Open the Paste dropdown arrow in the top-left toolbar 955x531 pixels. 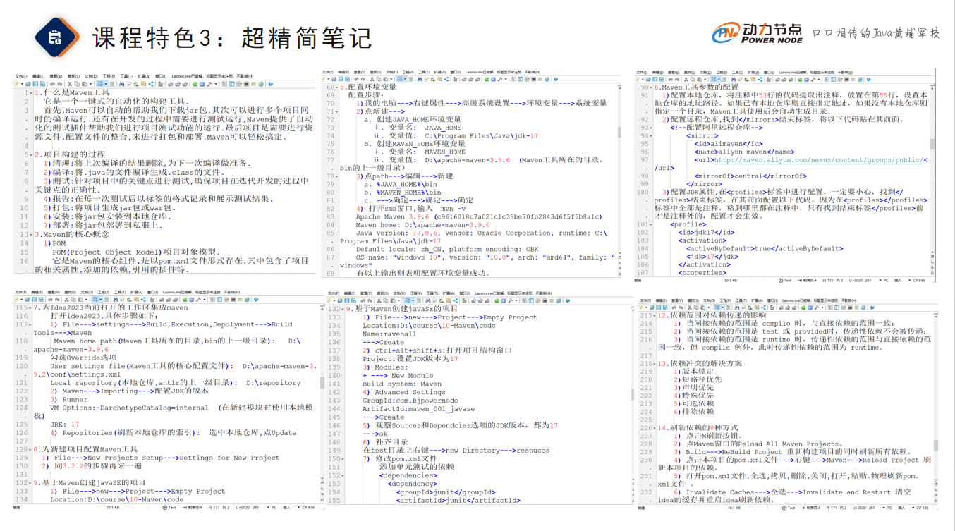(90, 84)
